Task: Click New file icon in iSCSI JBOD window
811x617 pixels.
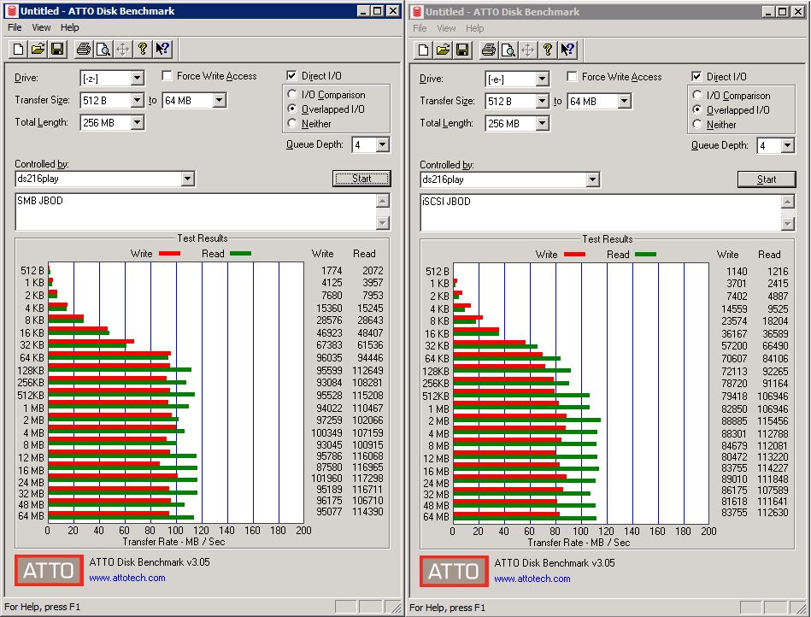Action: [x=423, y=50]
